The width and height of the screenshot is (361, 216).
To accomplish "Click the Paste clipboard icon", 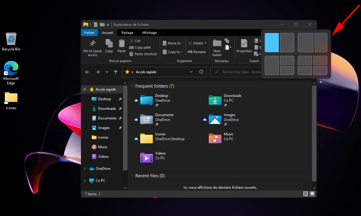I will (x=122, y=44).
